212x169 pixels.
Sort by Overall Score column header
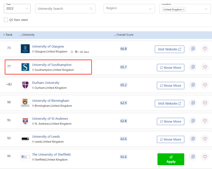click(124, 35)
